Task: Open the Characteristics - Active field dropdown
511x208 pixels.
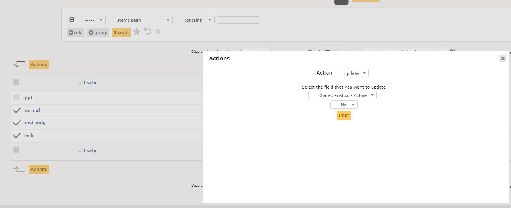Action: pos(343,95)
